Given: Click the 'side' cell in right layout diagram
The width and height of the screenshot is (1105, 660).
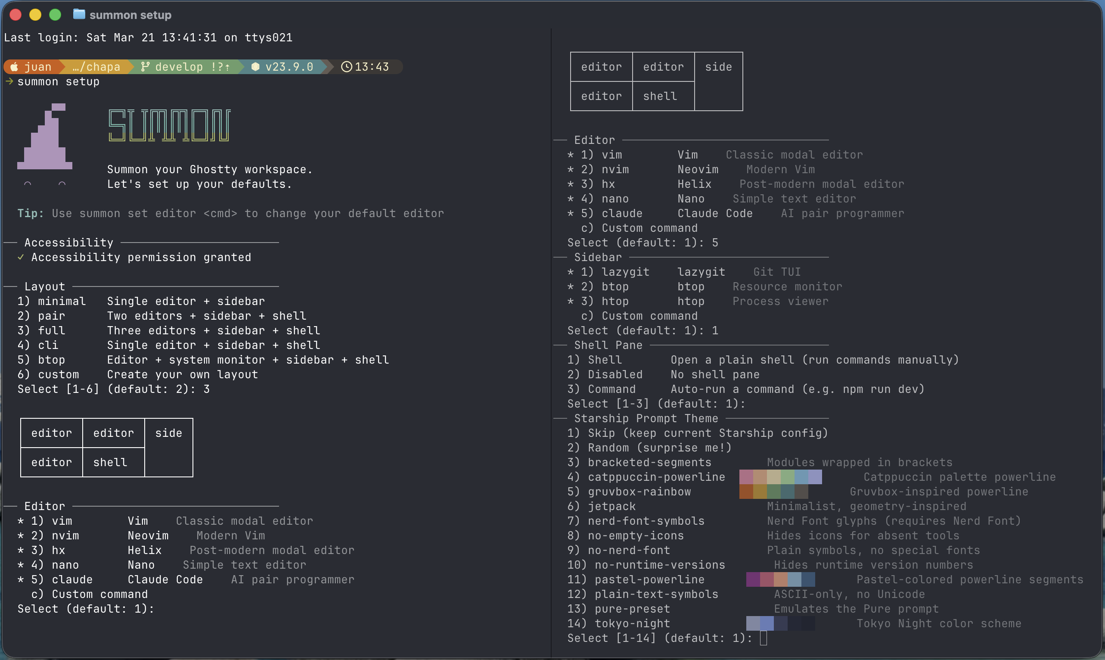Looking at the screenshot, I should 718,67.
